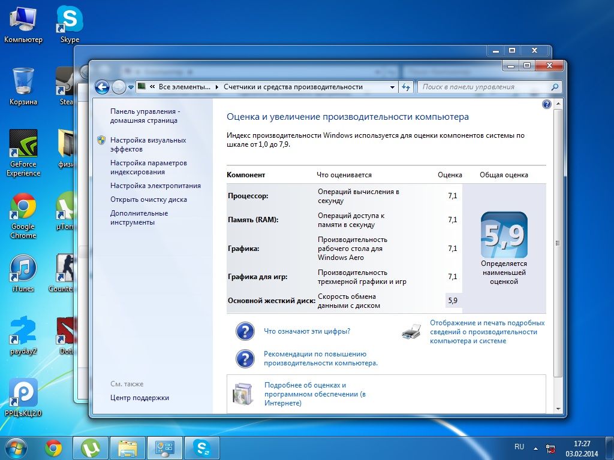Click the «Графика для игр:» row label

pyautogui.click(x=258, y=277)
